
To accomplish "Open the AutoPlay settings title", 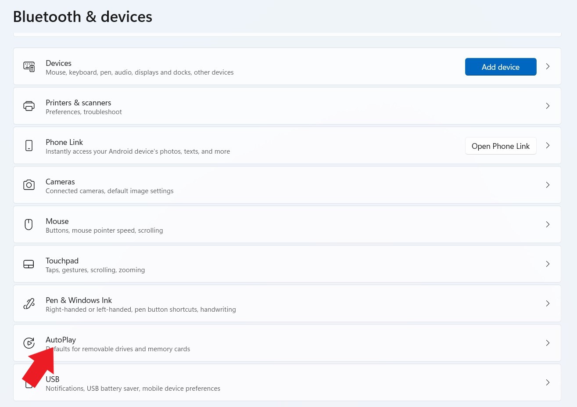I will click(61, 340).
